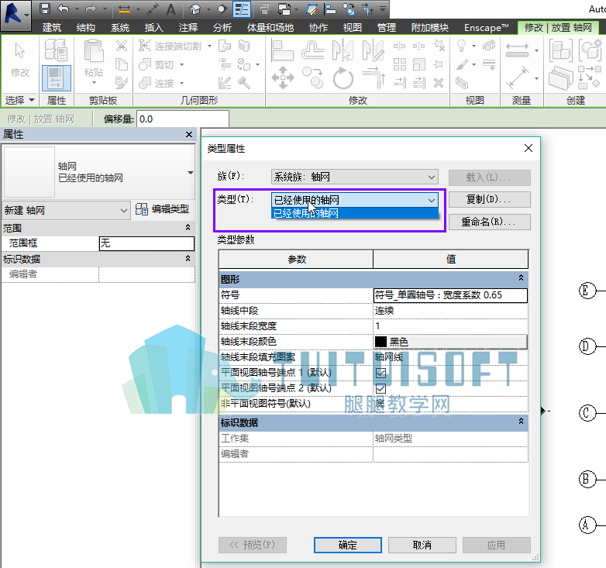Collapse 标识数据 group in Type Properties dialog

521,422
